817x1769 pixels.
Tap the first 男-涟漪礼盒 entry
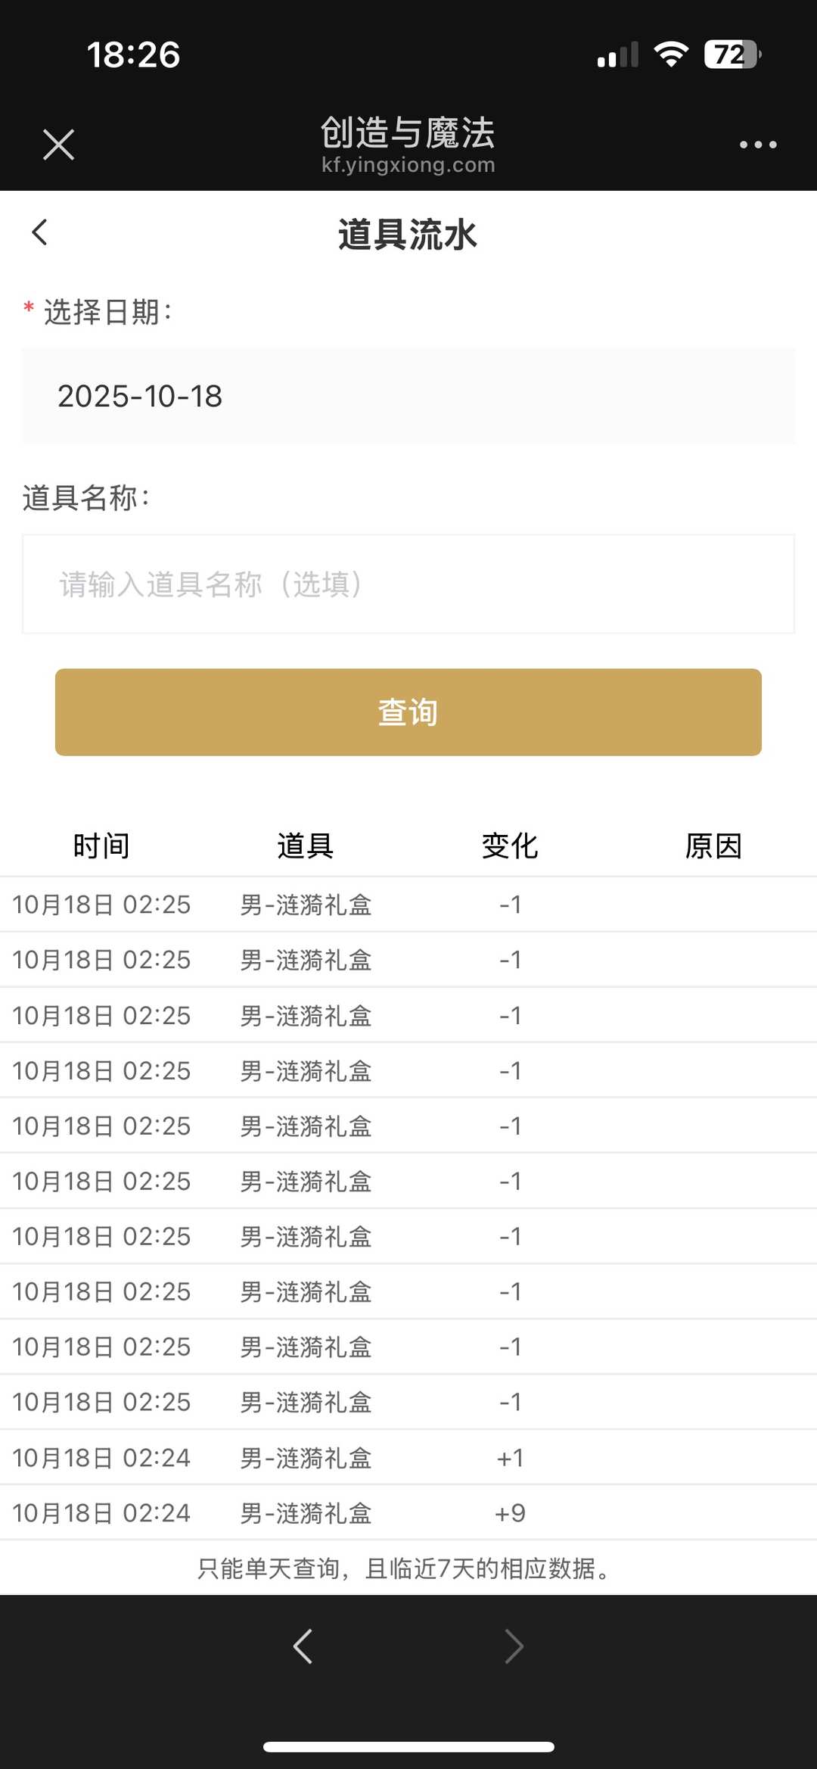(305, 905)
